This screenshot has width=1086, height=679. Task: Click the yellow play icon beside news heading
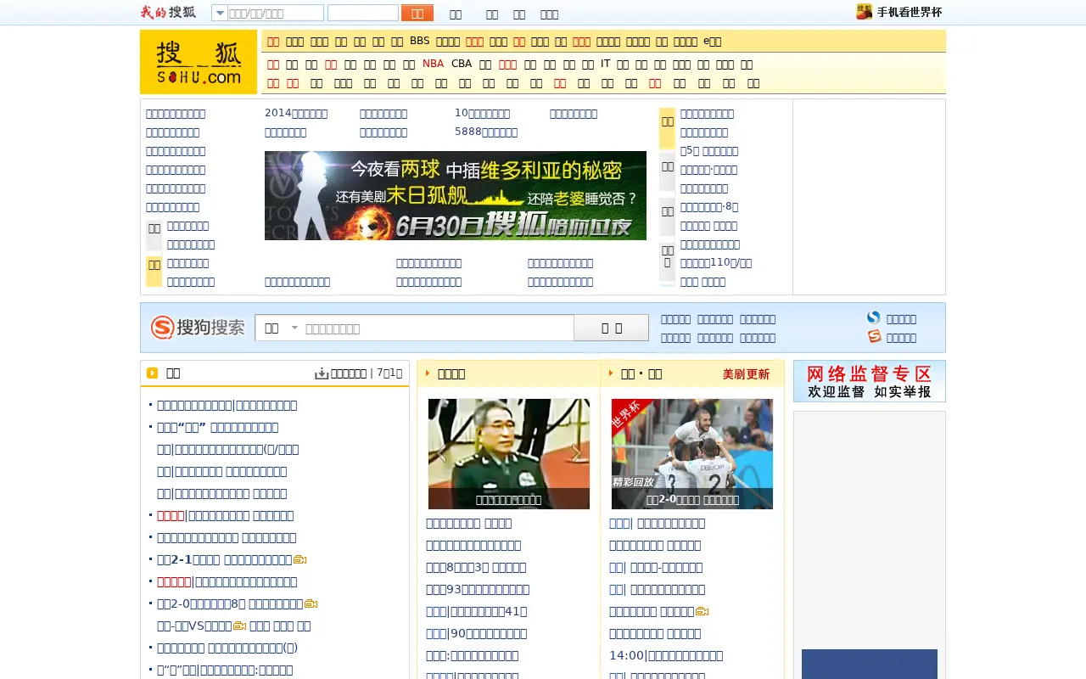[153, 373]
